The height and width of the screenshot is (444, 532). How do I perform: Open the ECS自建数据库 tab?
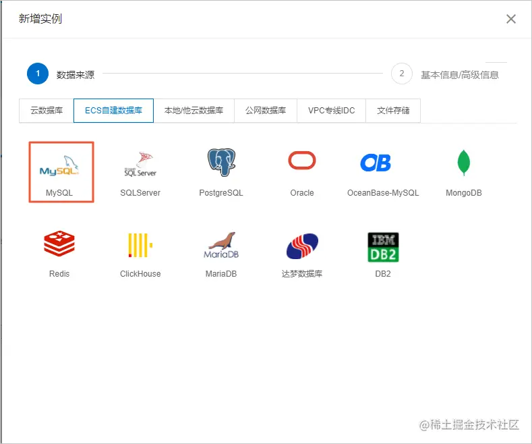click(113, 110)
